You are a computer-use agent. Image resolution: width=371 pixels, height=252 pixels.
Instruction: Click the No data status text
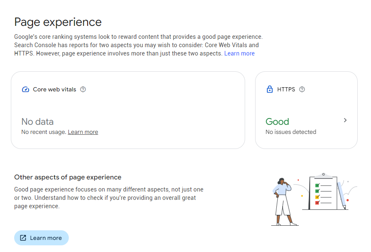click(x=38, y=121)
